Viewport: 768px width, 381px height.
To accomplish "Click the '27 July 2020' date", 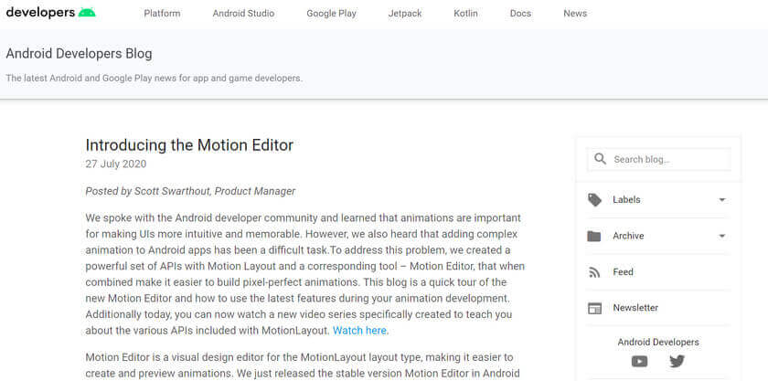I will [115, 164].
